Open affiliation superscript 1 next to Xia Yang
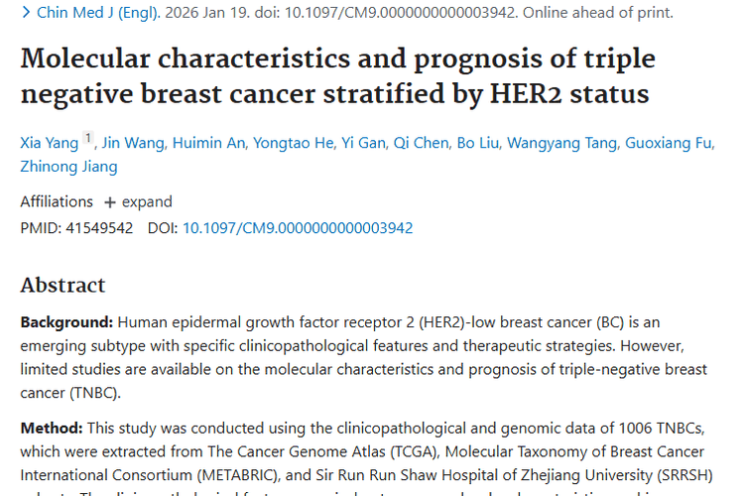 tap(87, 139)
